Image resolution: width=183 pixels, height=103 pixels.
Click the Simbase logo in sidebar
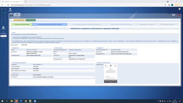click(2, 9)
